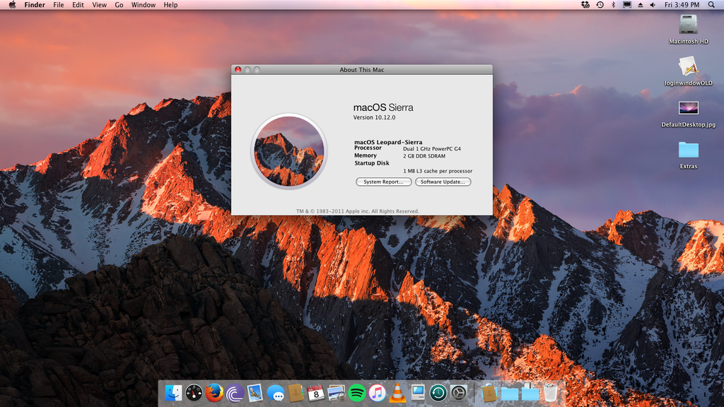Open the address book stack in the Dock
The height and width of the screenshot is (407, 724).
pos(489,393)
